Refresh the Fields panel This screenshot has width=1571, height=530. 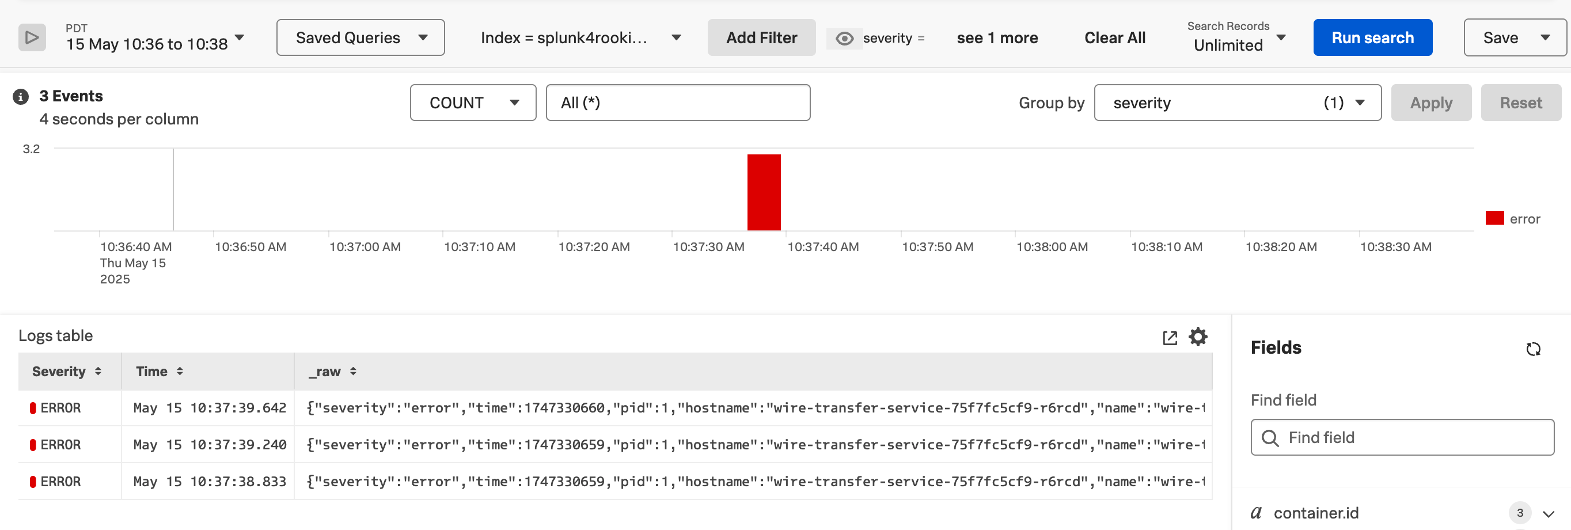1534,349
